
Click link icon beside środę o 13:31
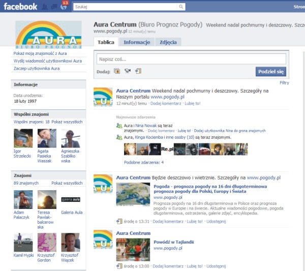tap(119, 221)
